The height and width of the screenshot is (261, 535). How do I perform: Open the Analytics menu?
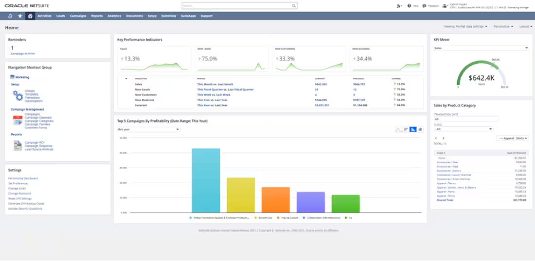(x=114, y=16)
